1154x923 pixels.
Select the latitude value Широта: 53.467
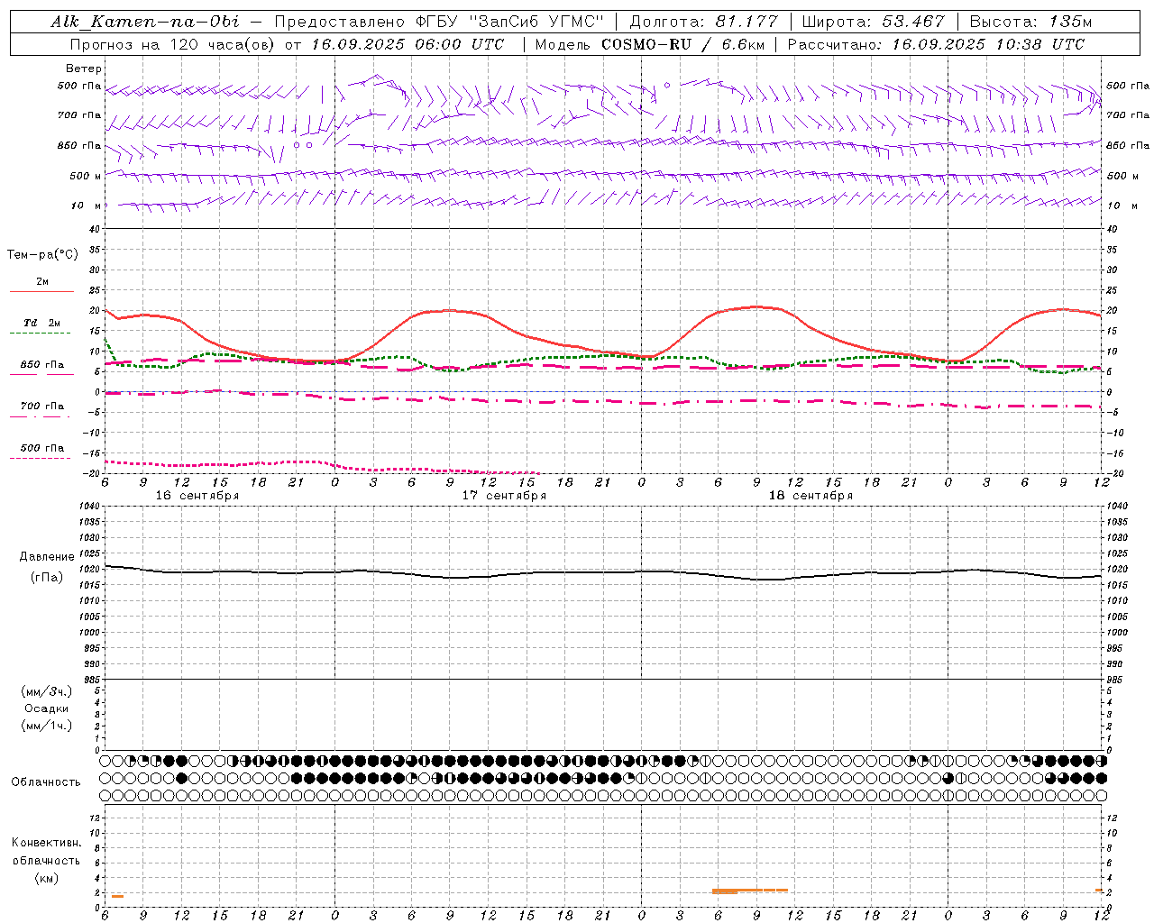[873, 22]
